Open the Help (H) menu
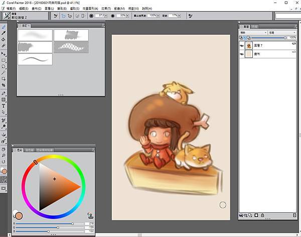 (x=147, y=9)
